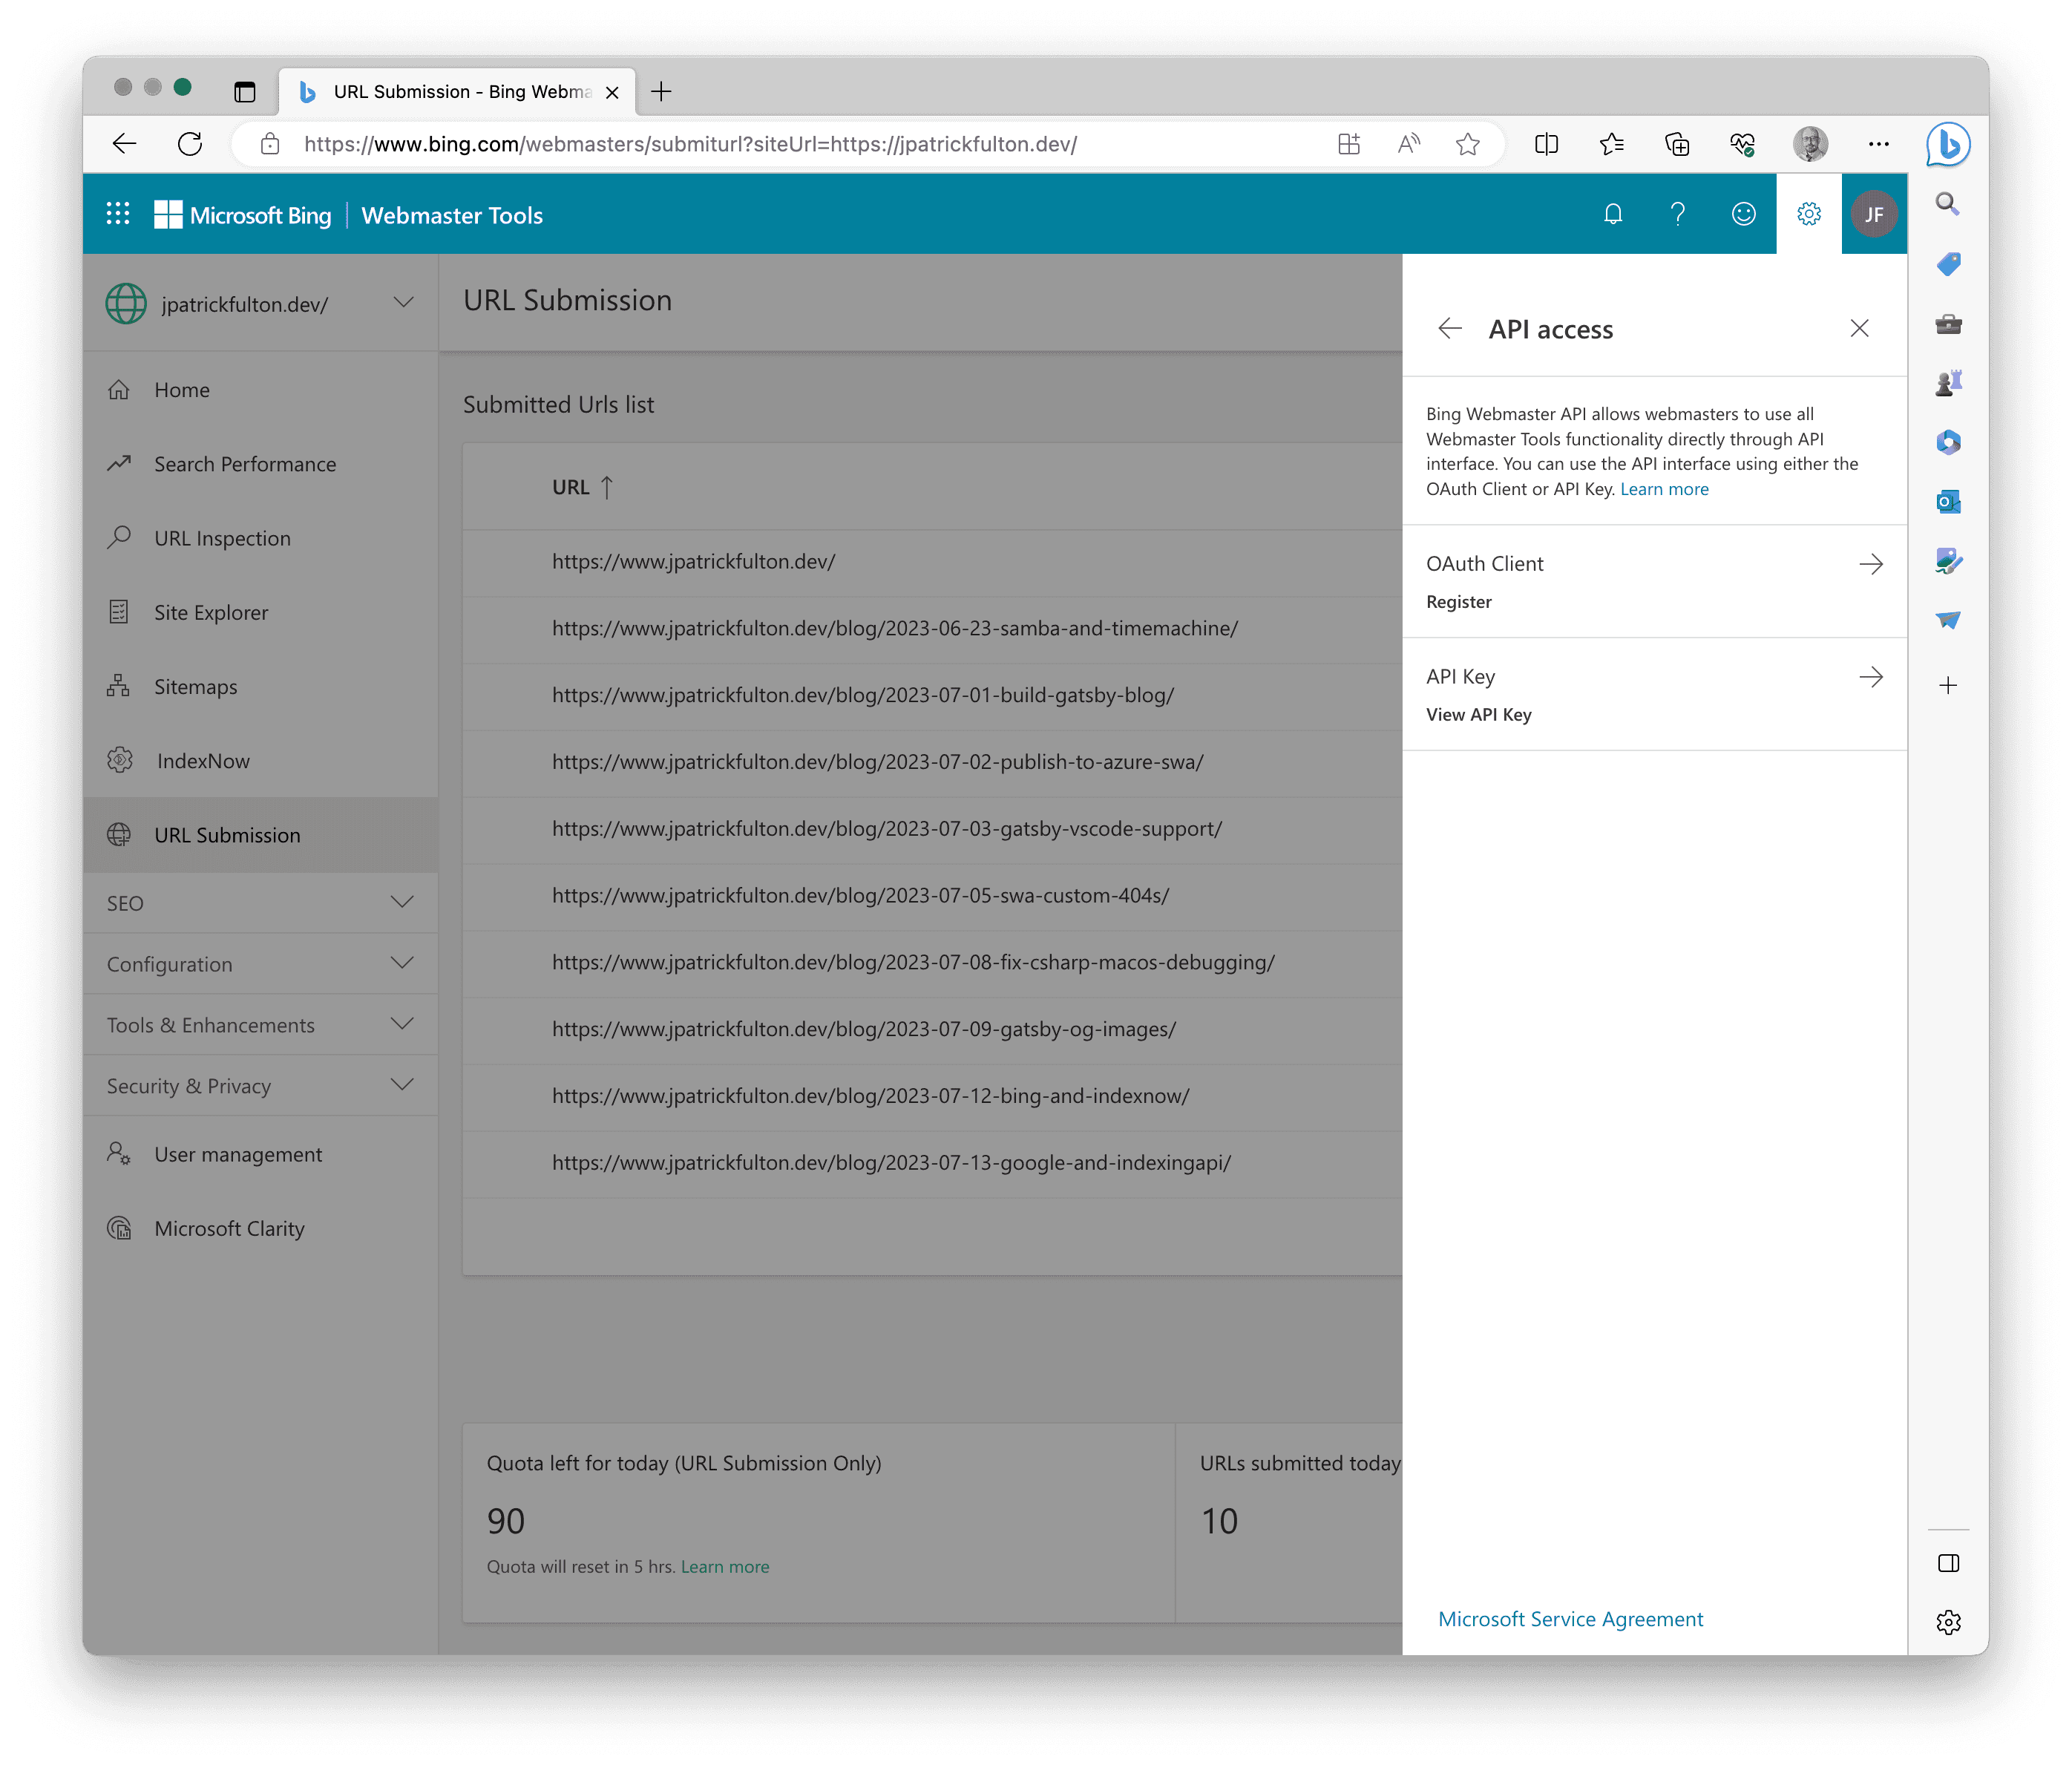The height and width of the screenshot is (1765, 2072).
Task: Open Microsoft Service Agreement link
Action: pos(1570,1619)
